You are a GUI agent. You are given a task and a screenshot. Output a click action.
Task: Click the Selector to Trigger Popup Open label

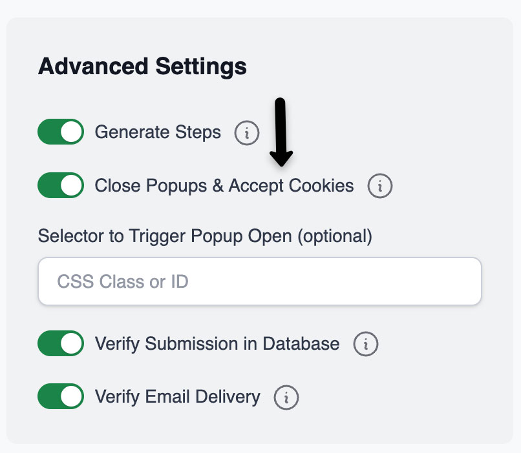[205, 236]
